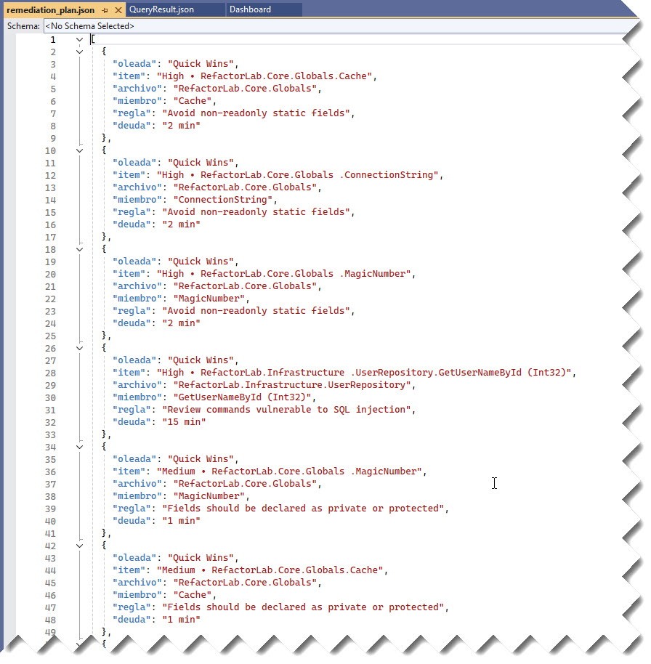The width and height of the screenshot is (651, 664).
Task: Fold the UserRepository object at line 26
Action: coord(80,348)
